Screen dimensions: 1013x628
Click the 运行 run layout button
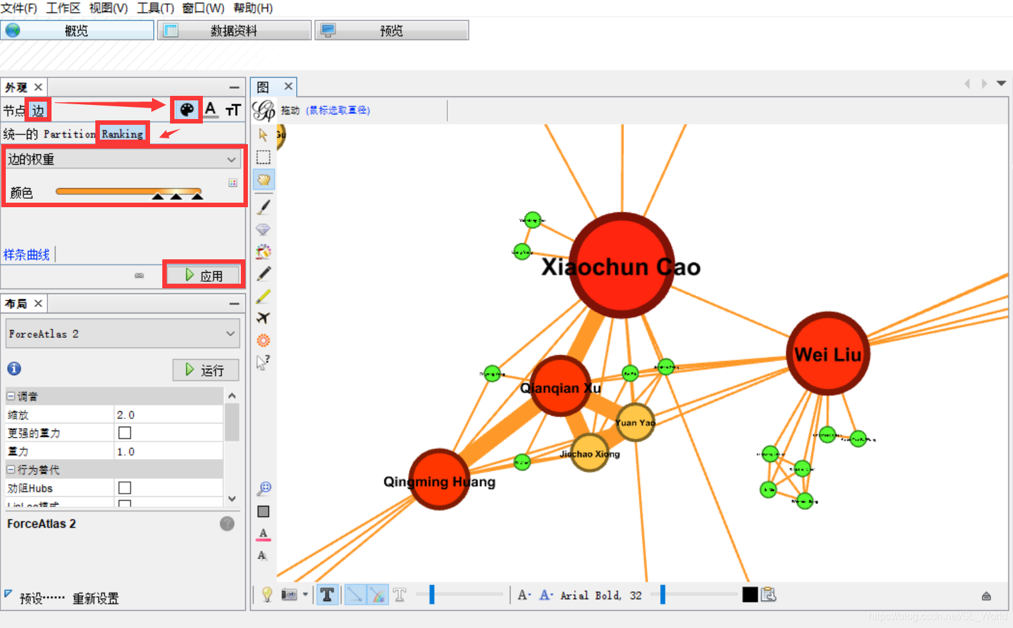pyautogui.click(x=205, y=370)
